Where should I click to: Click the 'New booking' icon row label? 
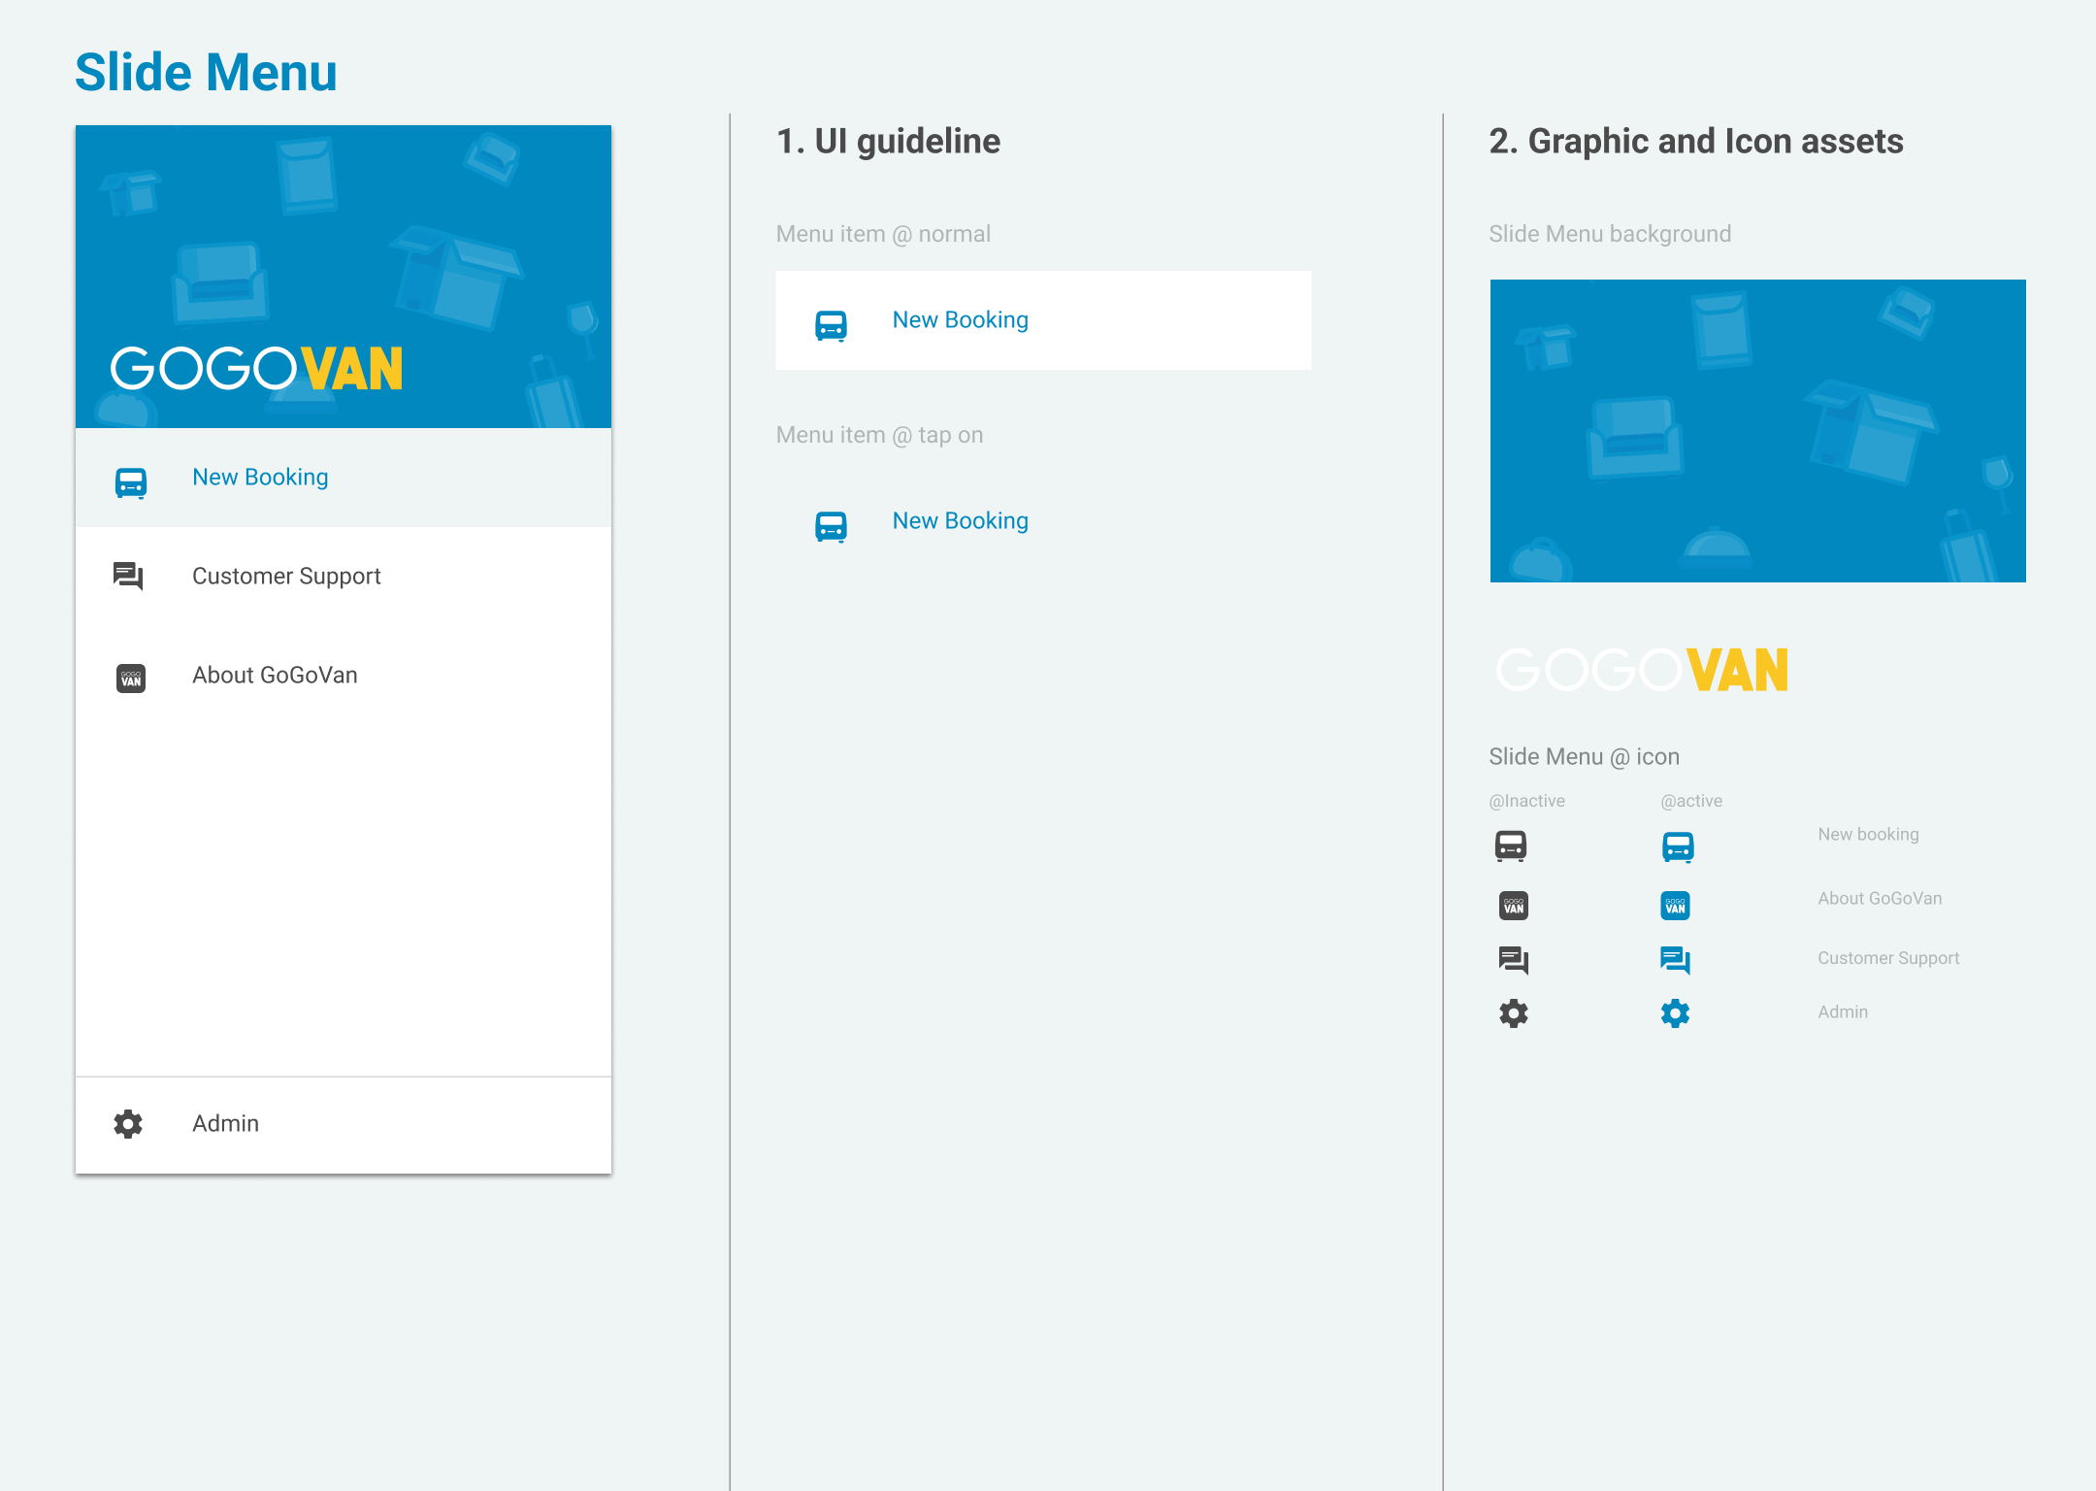[1869, 835]
